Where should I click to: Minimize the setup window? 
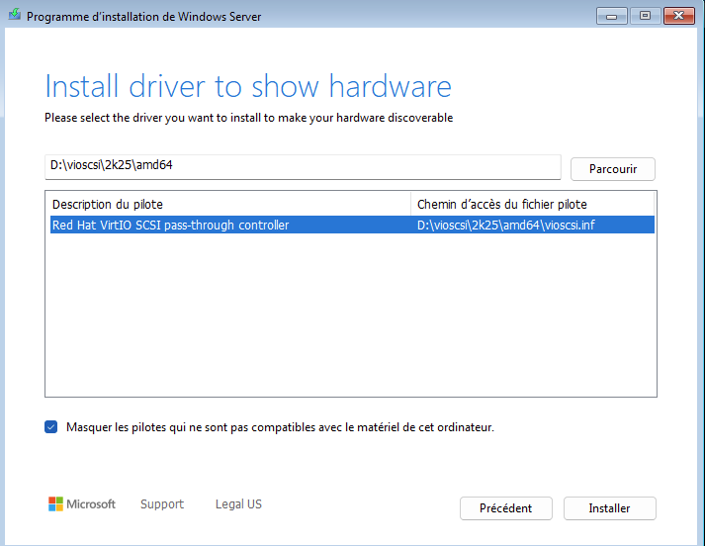click(611, 16)
